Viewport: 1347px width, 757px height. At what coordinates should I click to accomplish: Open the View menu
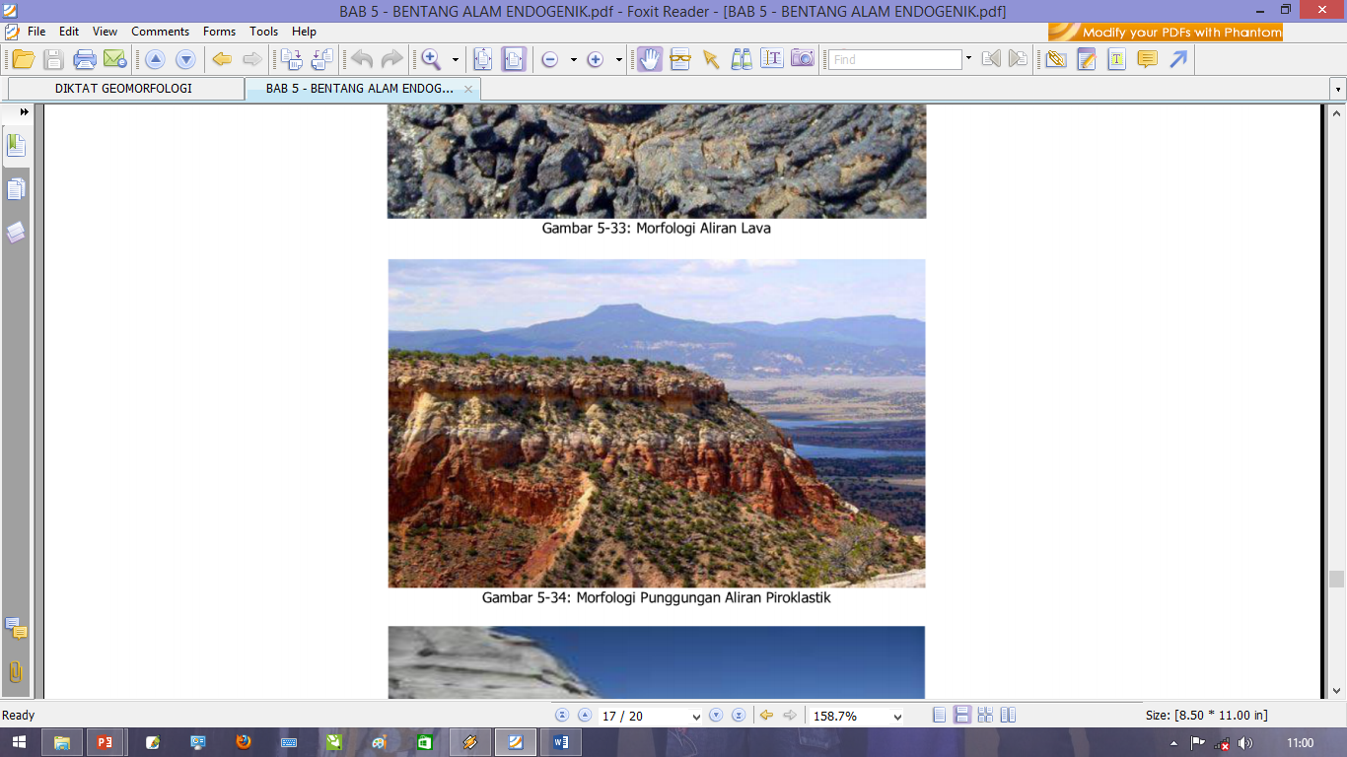pyautogui.click(x=105, y=32)
